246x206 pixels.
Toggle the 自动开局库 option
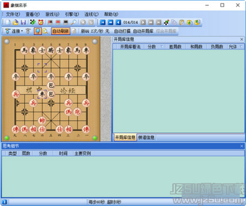(143, 31)
